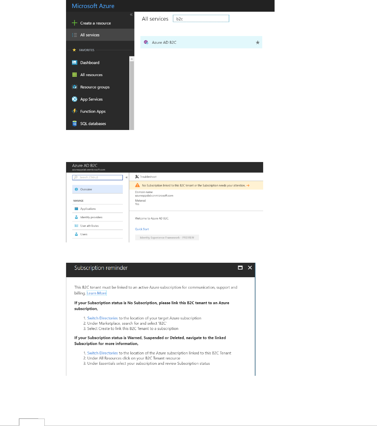Click the Troubleshoot wrench icon
This screenshot has height=426, width=377.
click(x=137, y=176)
